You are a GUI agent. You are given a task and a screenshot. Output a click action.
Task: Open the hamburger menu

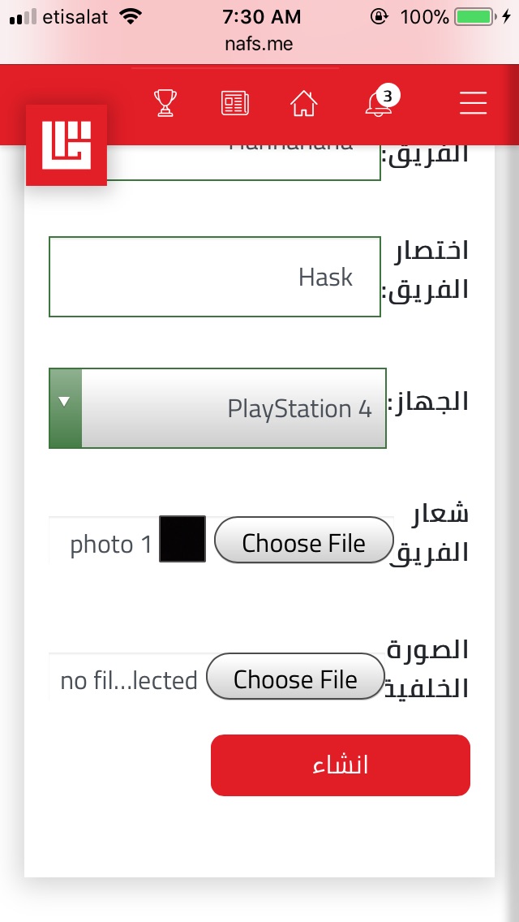pyautogui.click(x=473, y=103)
